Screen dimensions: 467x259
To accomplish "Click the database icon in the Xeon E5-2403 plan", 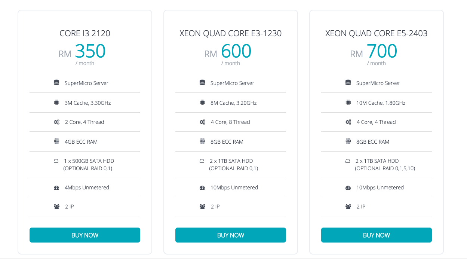I will [348, 83].
